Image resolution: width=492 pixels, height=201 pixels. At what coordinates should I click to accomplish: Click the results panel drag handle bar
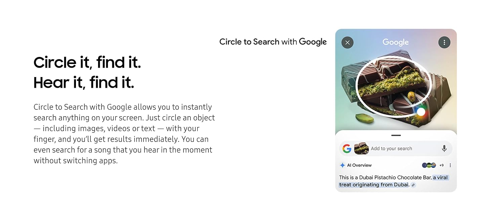[x=396, y=135]
